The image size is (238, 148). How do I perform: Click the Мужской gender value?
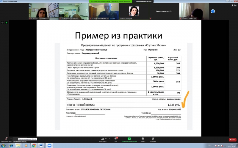[153, 50]
